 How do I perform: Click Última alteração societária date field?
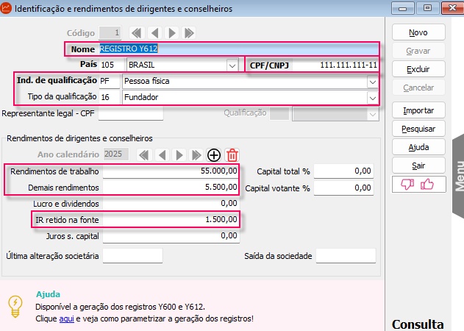(x=132, y=256)
